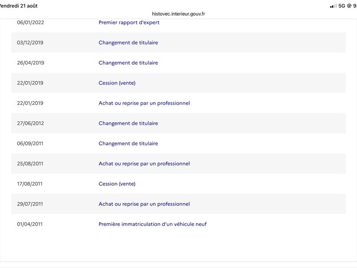Click the date 03/12/2019

point(30,42)
